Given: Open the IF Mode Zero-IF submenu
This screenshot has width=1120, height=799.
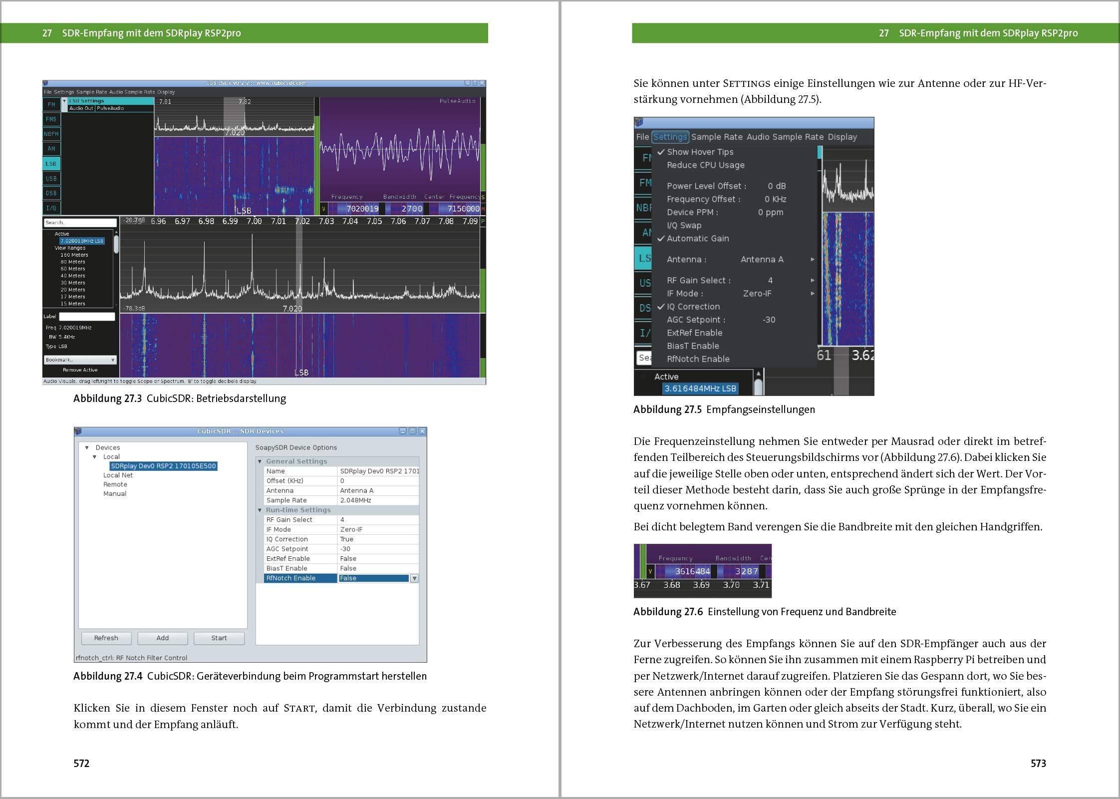Looking at the screenshot, I should click(740, 293).
